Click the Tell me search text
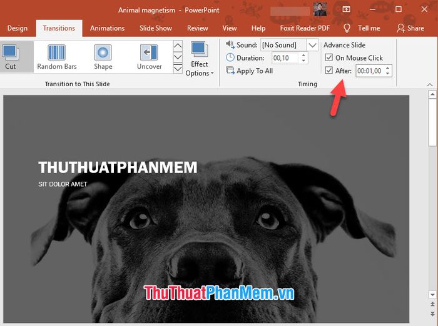This screenshot has width=438, height=326. point(369,28)
